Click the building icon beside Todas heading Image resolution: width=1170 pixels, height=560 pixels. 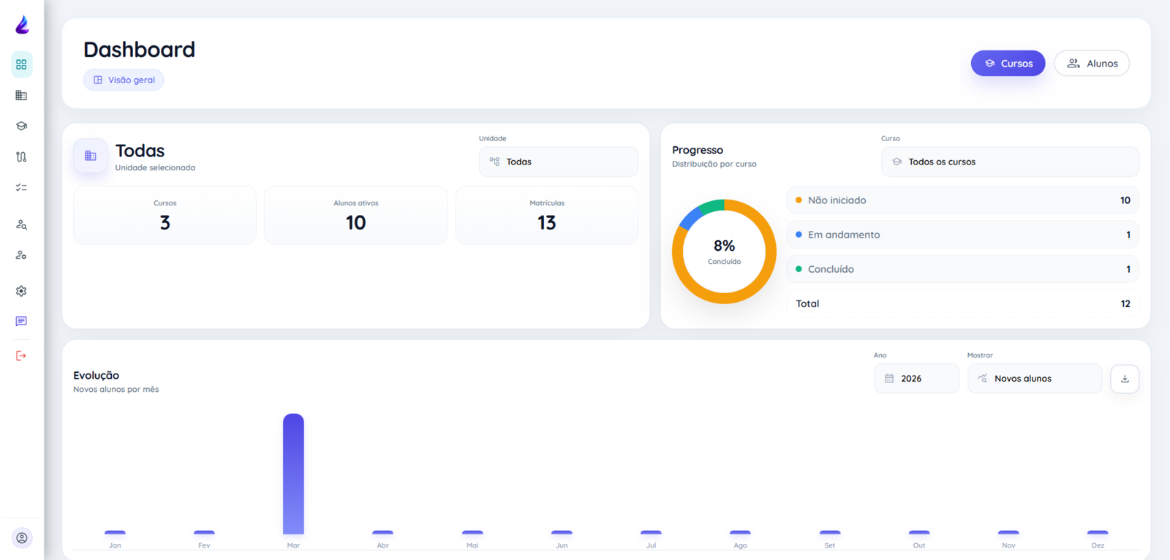click(91, 156)
